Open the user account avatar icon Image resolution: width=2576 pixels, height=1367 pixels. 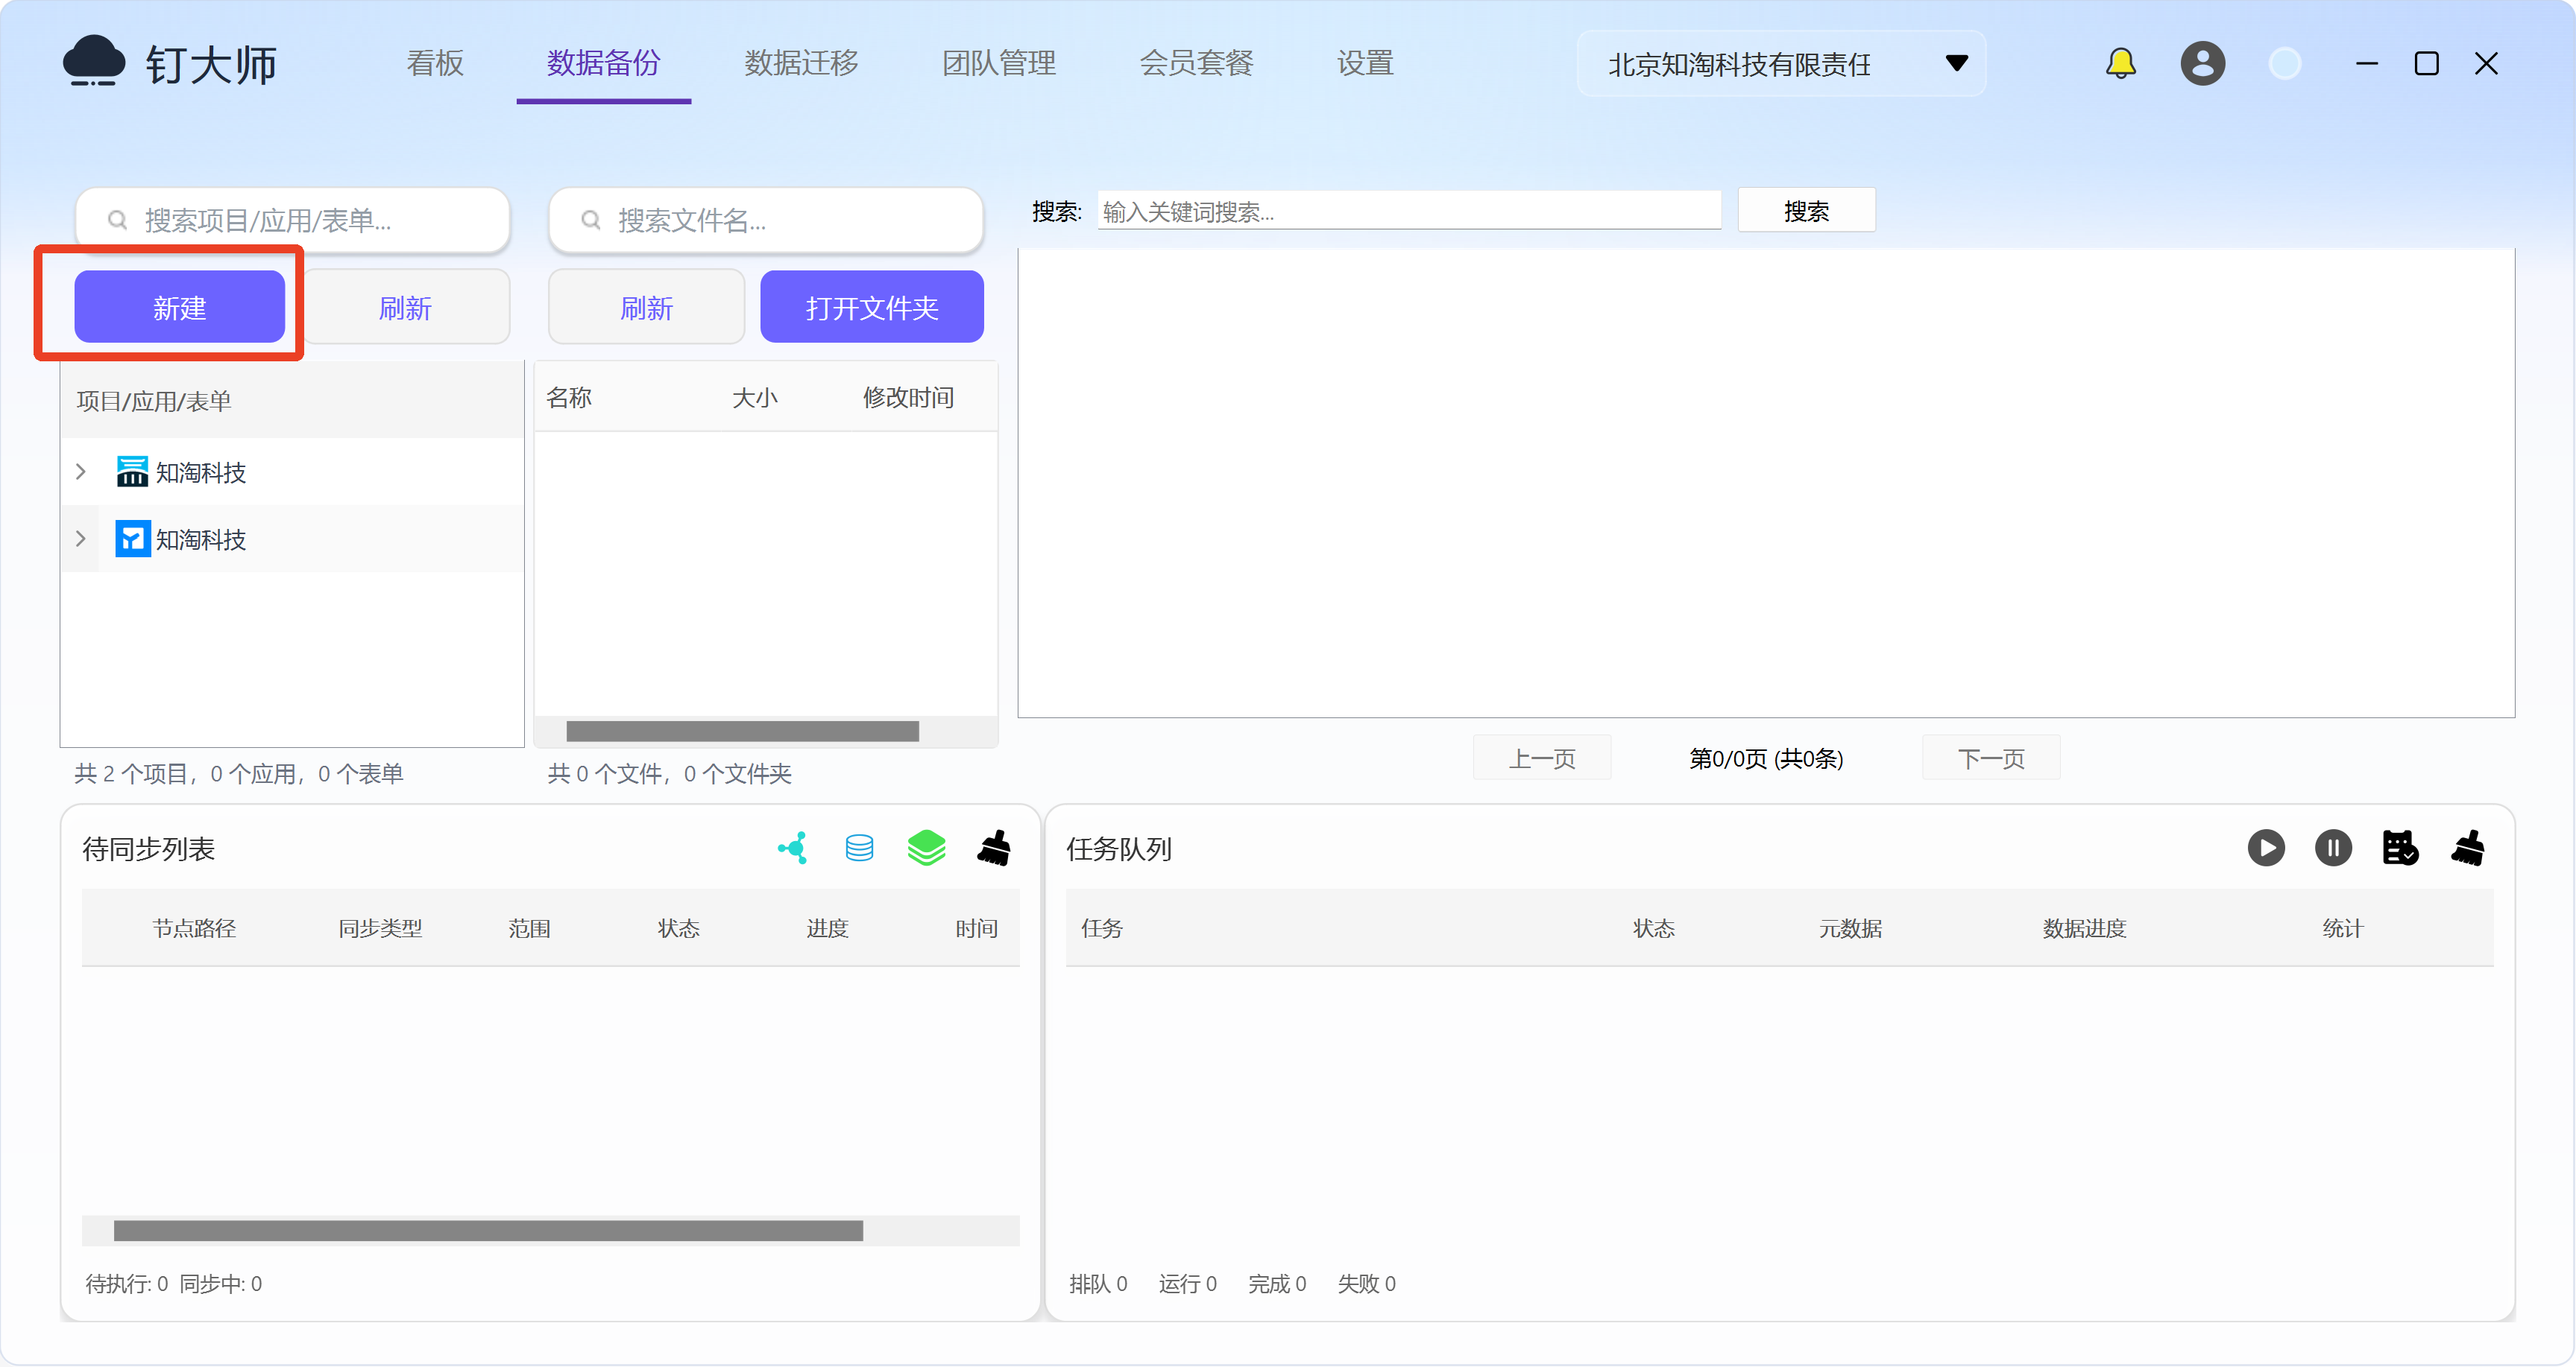[2202, 64]
